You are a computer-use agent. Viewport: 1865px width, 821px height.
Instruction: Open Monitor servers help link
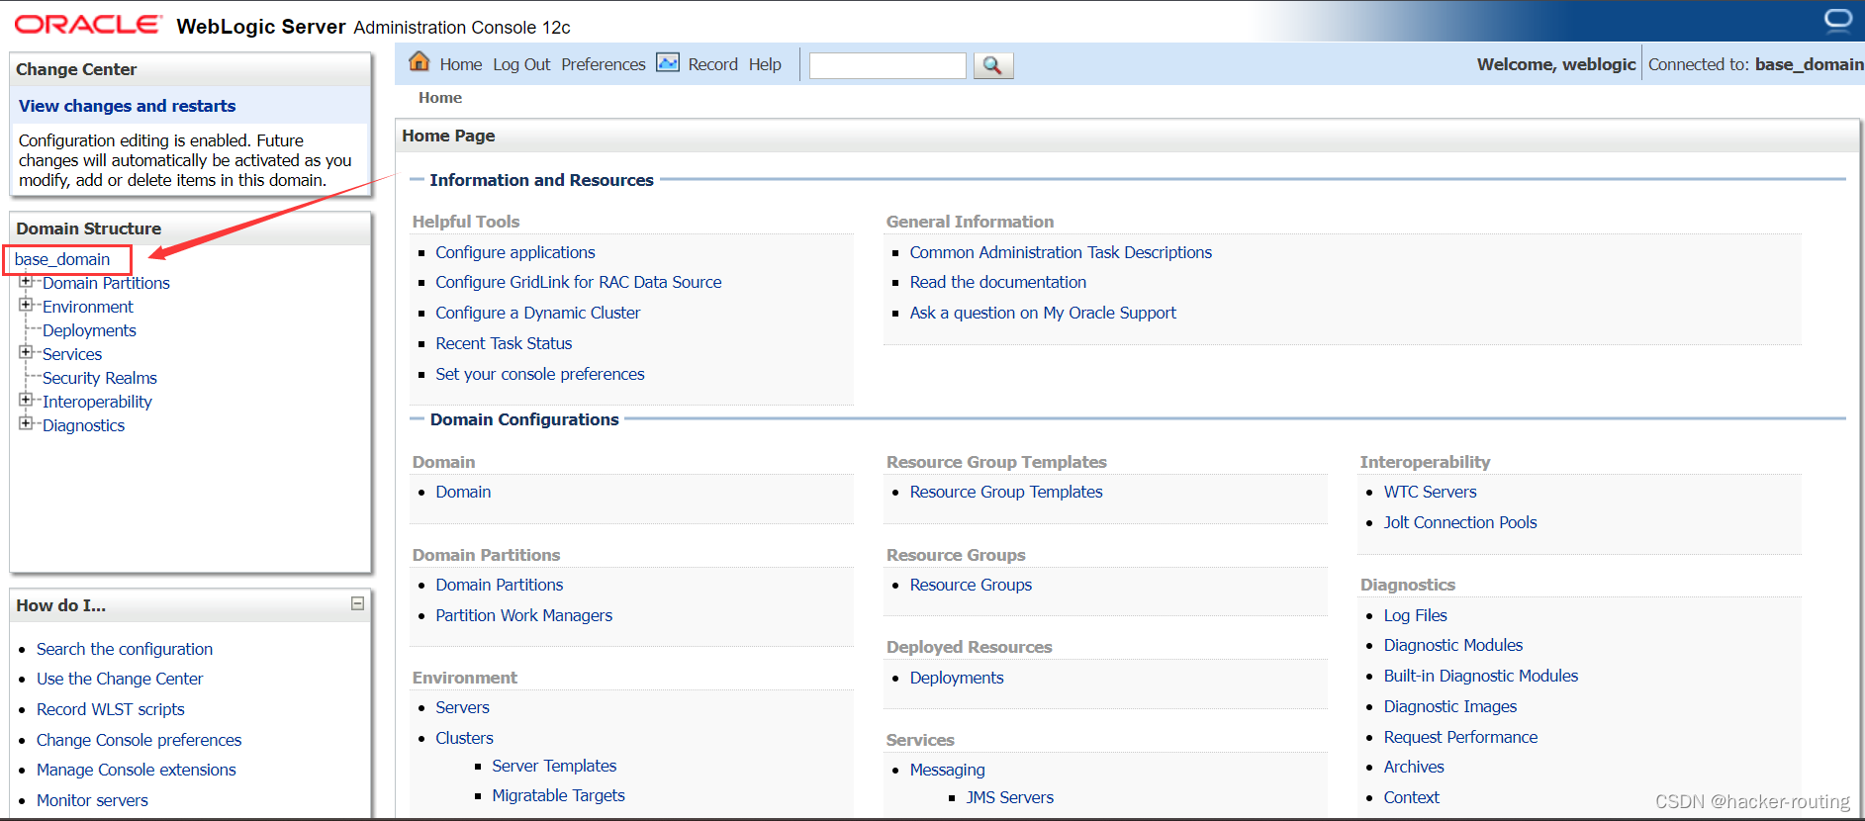(x=92, y=800)
